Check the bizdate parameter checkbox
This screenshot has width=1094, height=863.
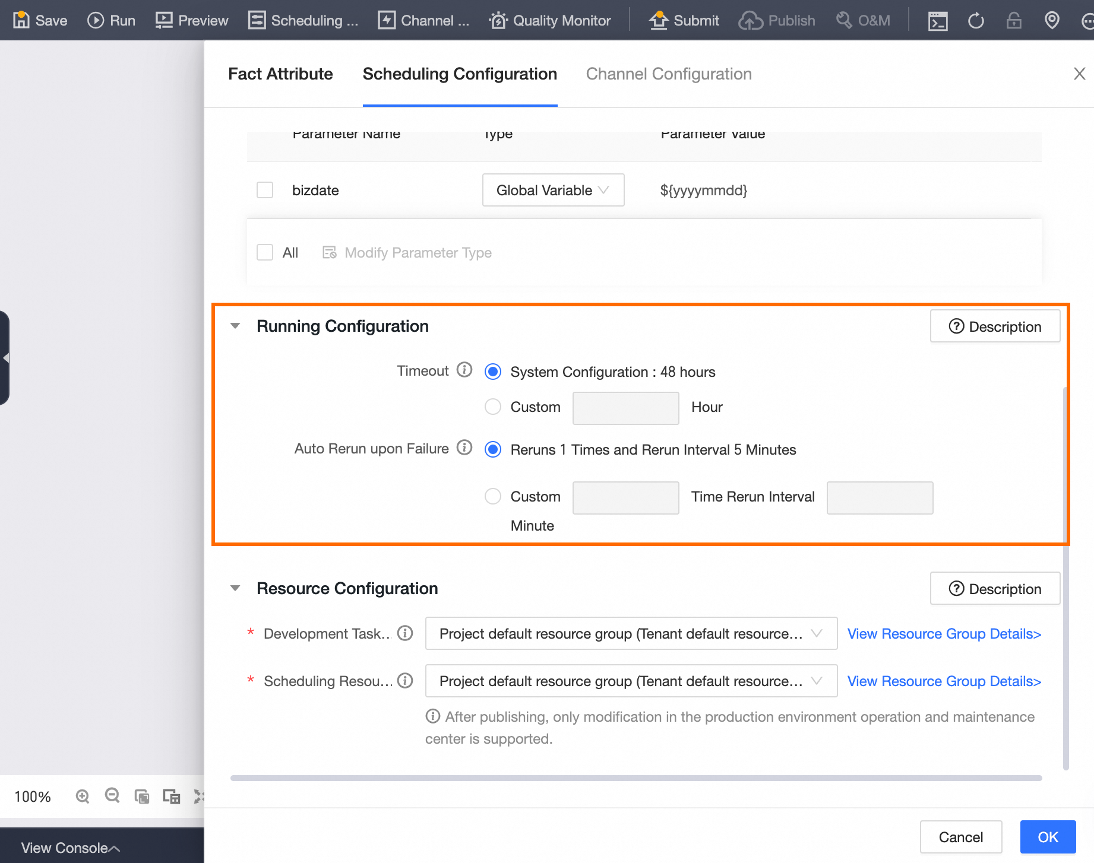coord(265,190)
